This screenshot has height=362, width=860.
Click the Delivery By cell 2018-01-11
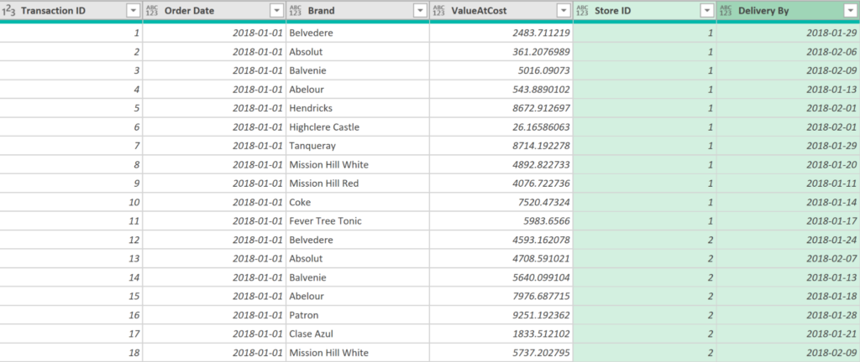click(x=788, y=184)
